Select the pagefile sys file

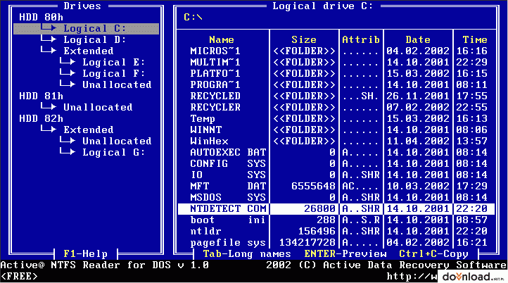pos(222,242)
